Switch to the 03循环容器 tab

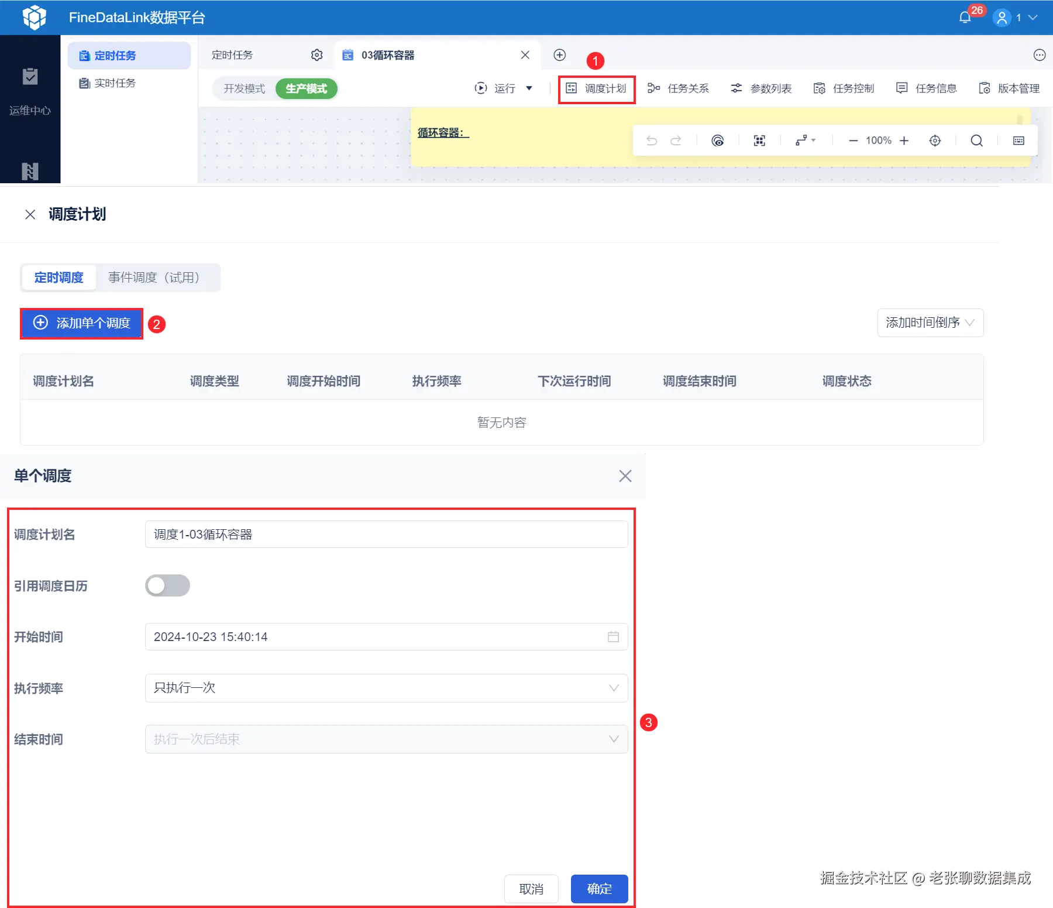point(387,55)
